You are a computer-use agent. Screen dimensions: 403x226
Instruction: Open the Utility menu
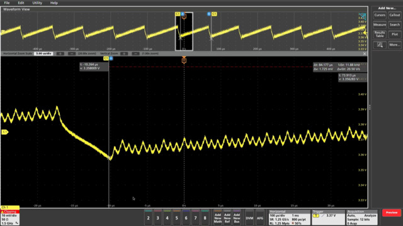tap(37, 3)
